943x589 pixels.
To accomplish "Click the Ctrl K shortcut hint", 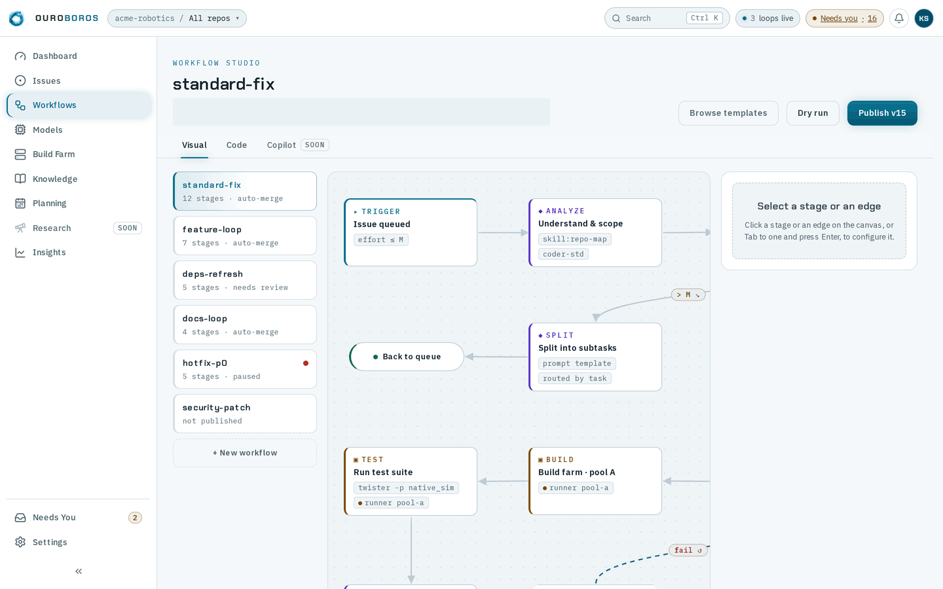I will click(x=705, y=18).
